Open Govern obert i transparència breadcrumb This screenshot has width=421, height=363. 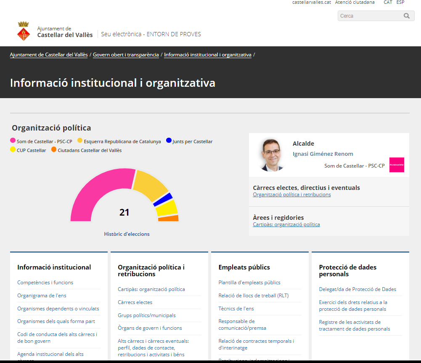pos(126,55)
